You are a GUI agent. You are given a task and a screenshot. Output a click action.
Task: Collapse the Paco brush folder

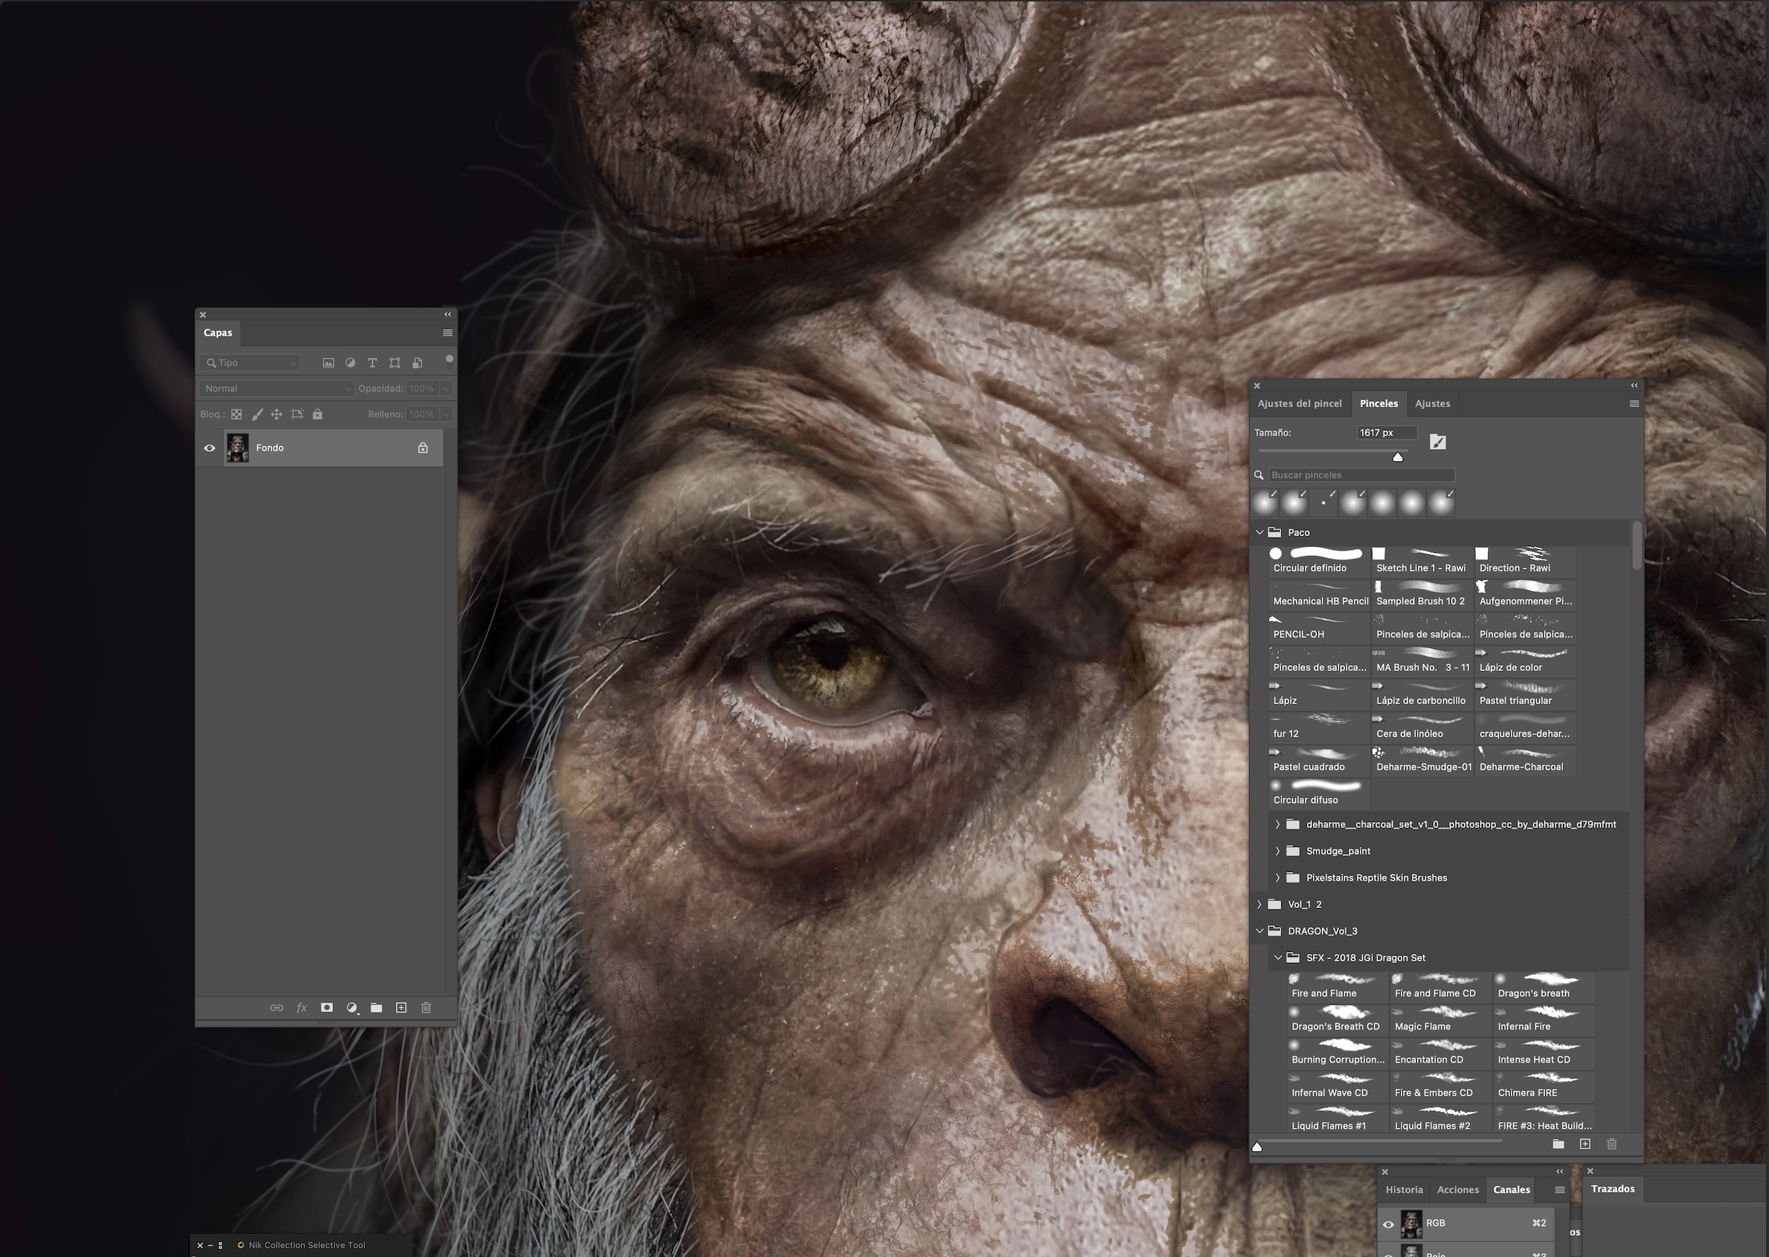point(1259,532)
